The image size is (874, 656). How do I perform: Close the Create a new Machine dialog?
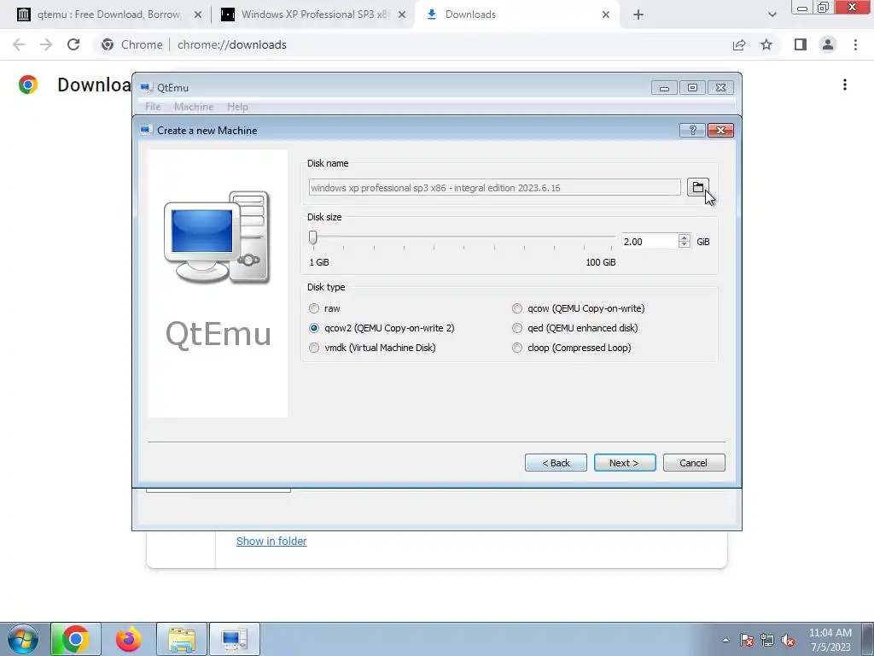720,130
